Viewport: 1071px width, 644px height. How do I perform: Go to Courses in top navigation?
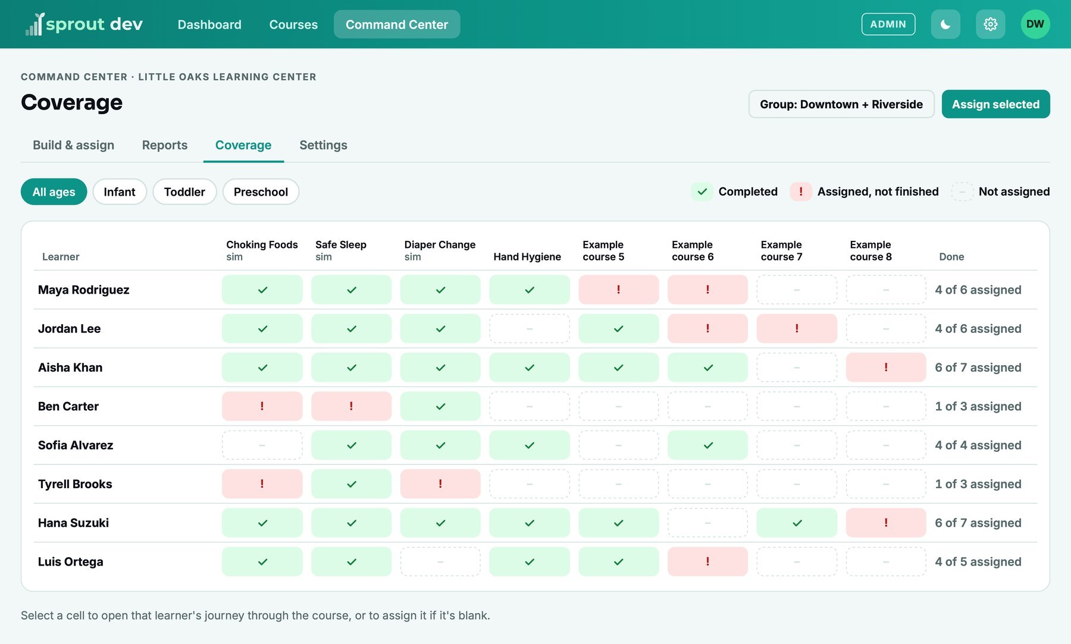pos(293,24)
